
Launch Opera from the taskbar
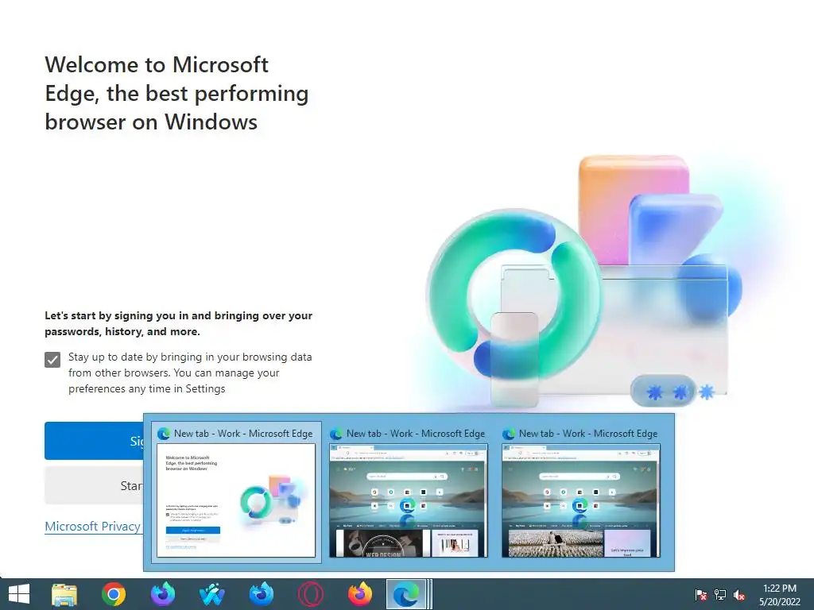coord(311,594)
